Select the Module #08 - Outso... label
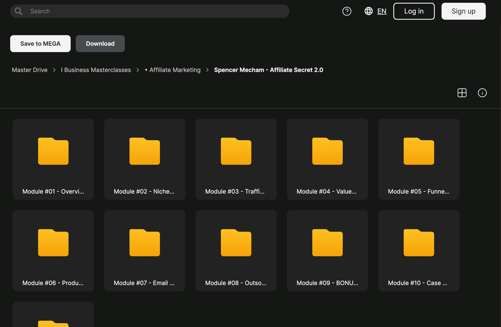The width and height of the screenshot is (501, 327). pyautogui.click(x=236, y=283)
